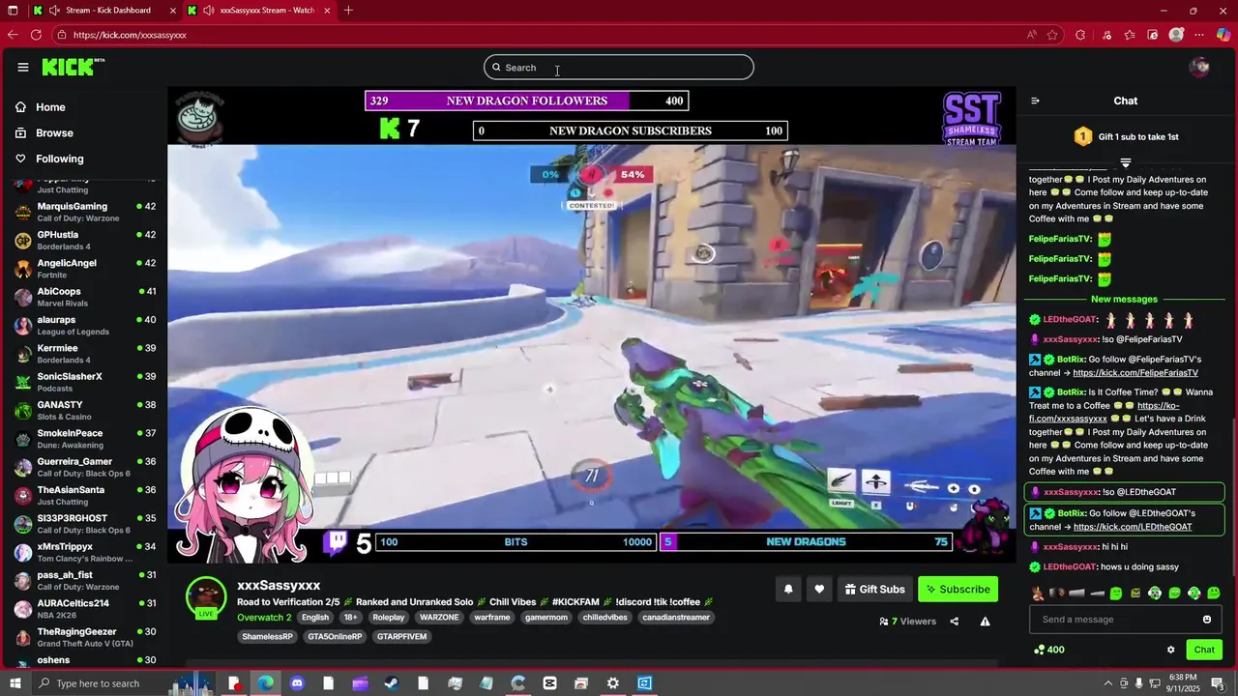Viewport: 1238px width, 696px height.
Task: Open Discord from taskbar
Action: click(x=297, y=683)
